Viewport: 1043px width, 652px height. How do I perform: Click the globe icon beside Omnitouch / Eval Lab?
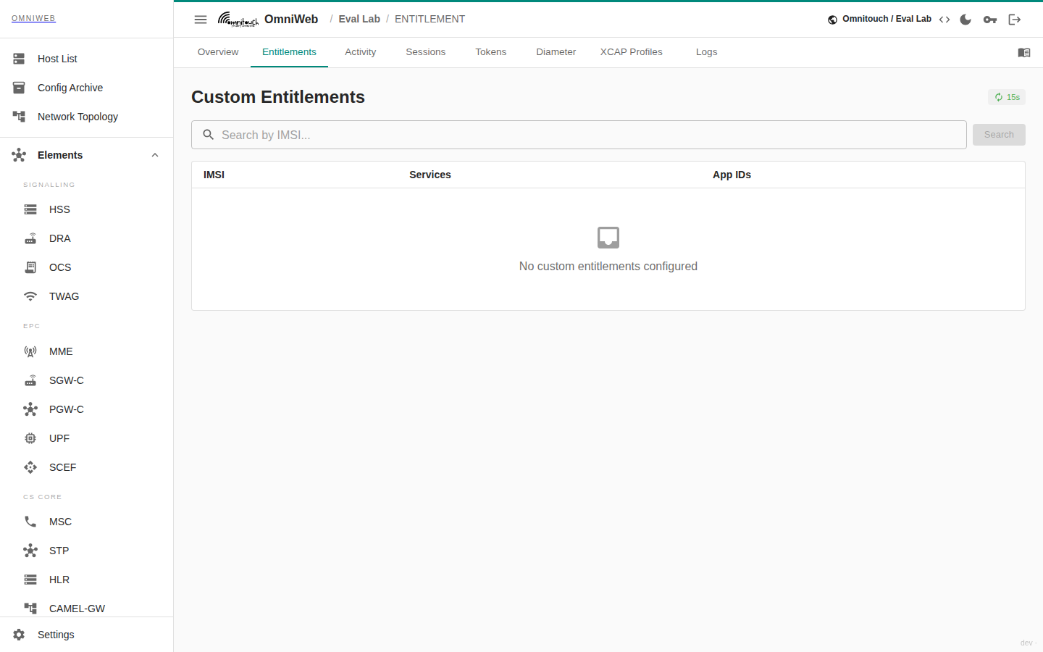tap(833, 20)
